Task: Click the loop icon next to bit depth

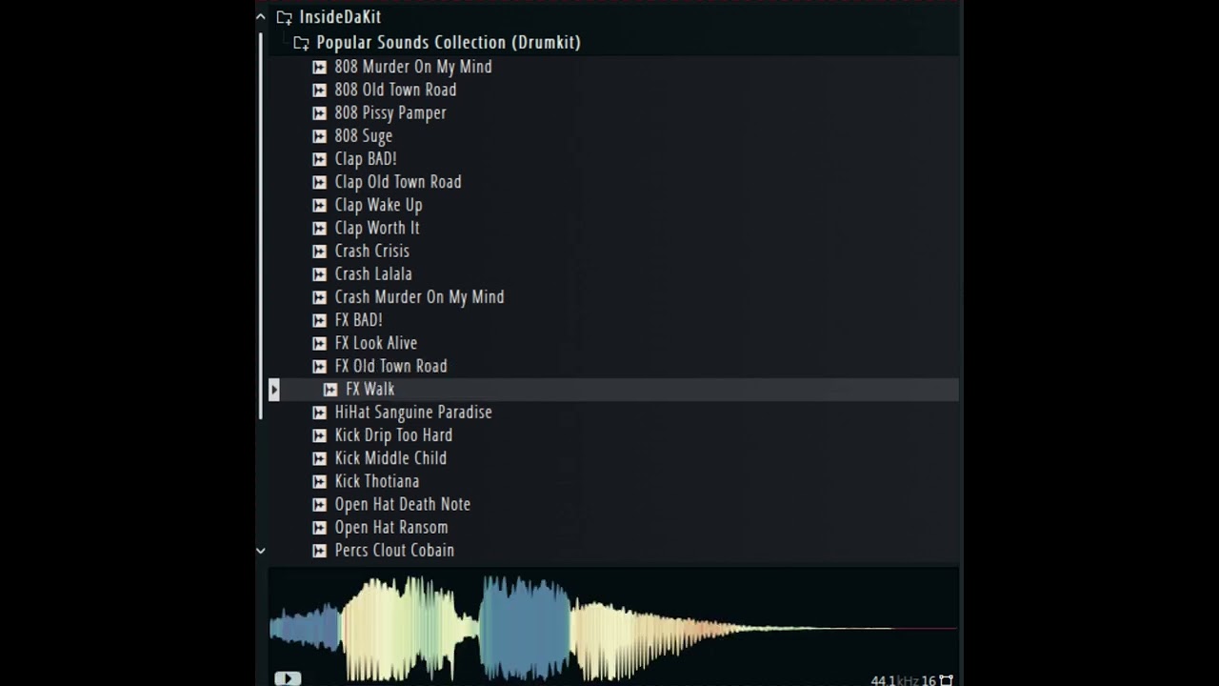Action: pos(946,680)
